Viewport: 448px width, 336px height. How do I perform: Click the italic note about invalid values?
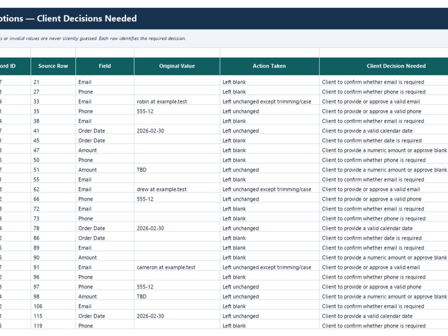pyautogui.click(x=93, y=39)
